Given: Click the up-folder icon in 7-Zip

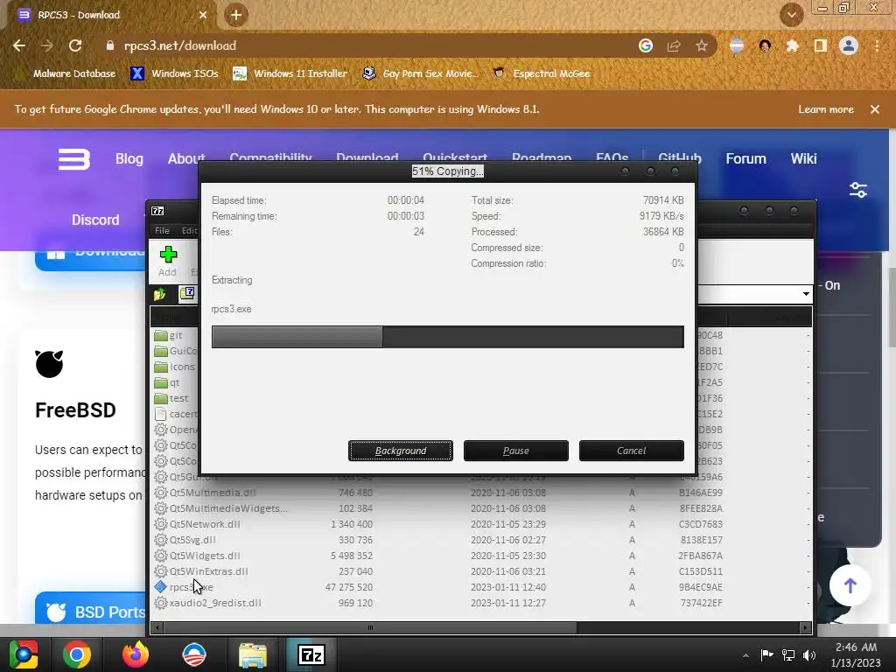Looking at the screenshot, I should click(159, 294).
